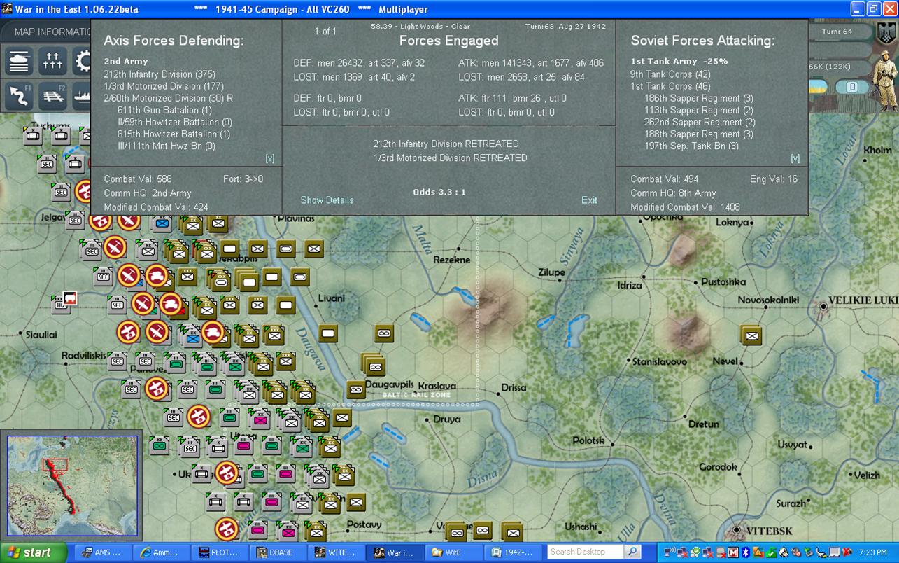Viewport: 899px width, 563px height.
Task: Click the weather indicator swatch
Action: tap(820, 87)
